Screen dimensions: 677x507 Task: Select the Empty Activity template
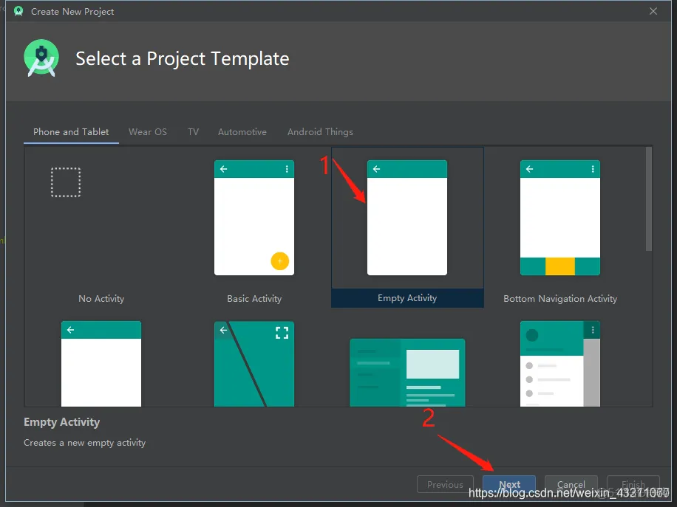coord(407,218)
